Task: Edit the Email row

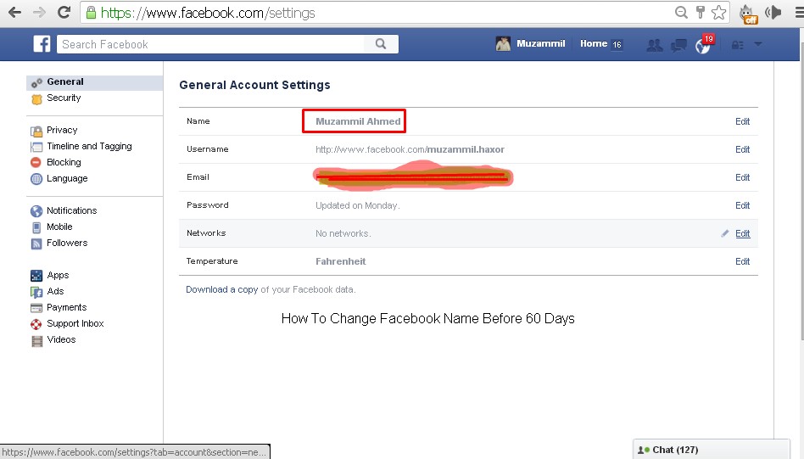Action: point(742,177)
